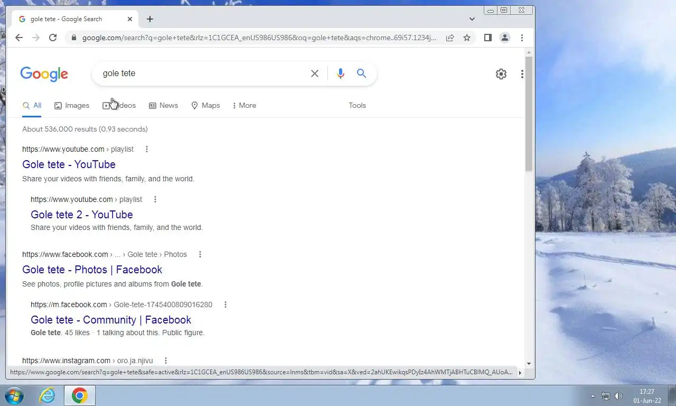
Task: Go to Google homepage logo
Action: click(x=44, y=74)
